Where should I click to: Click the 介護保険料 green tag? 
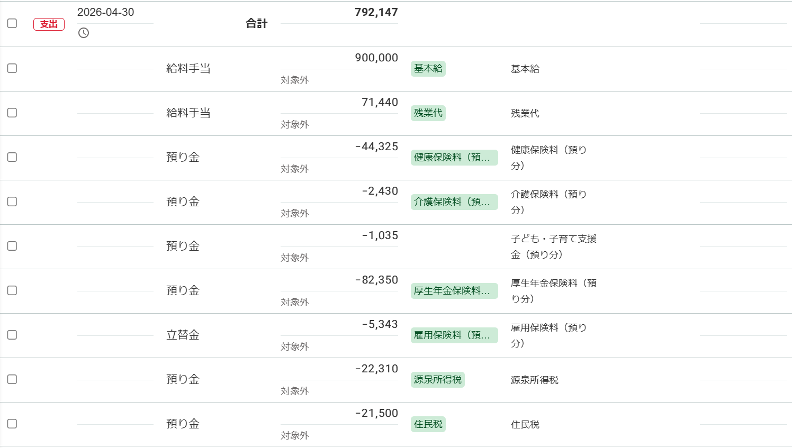pos(454,202)
